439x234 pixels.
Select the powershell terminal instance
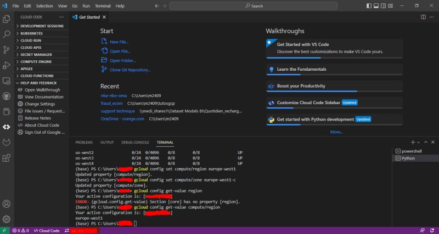pyautogui.click(x=415, y=151)
